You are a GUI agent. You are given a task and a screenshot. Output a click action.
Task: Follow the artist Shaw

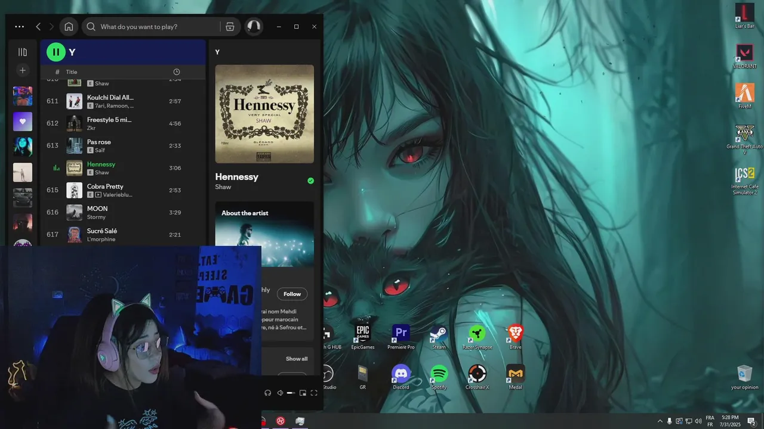click(x=292, y=294)
